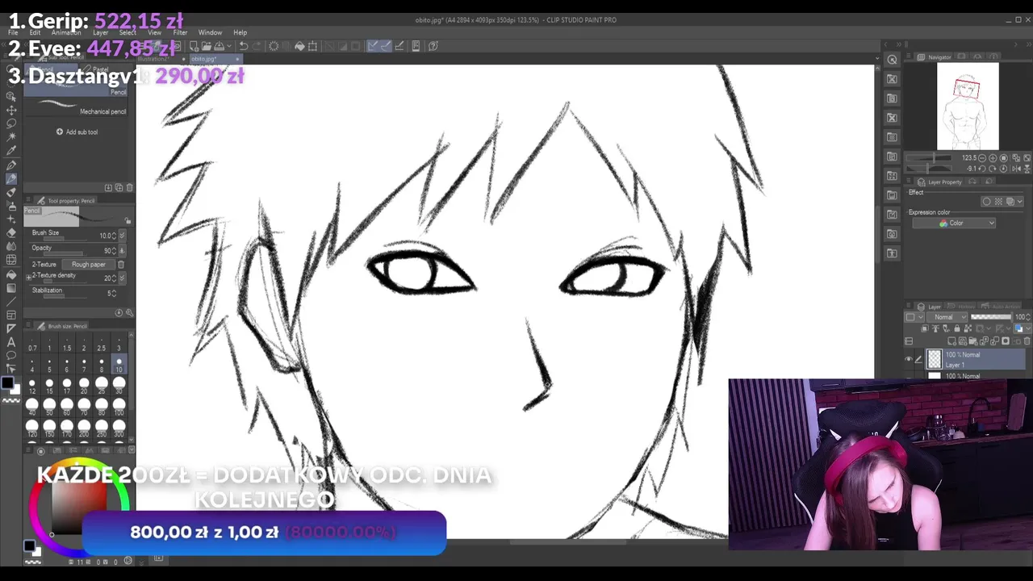Select the Figure line tool
The height and width of the screenshot is (581, 1033).
tap(11, 301)
